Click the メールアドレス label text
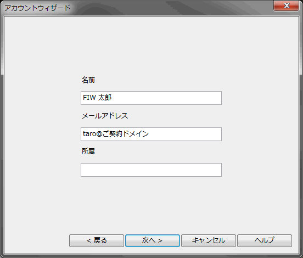This screenshot has height=258, width=303. click(105, 116)
